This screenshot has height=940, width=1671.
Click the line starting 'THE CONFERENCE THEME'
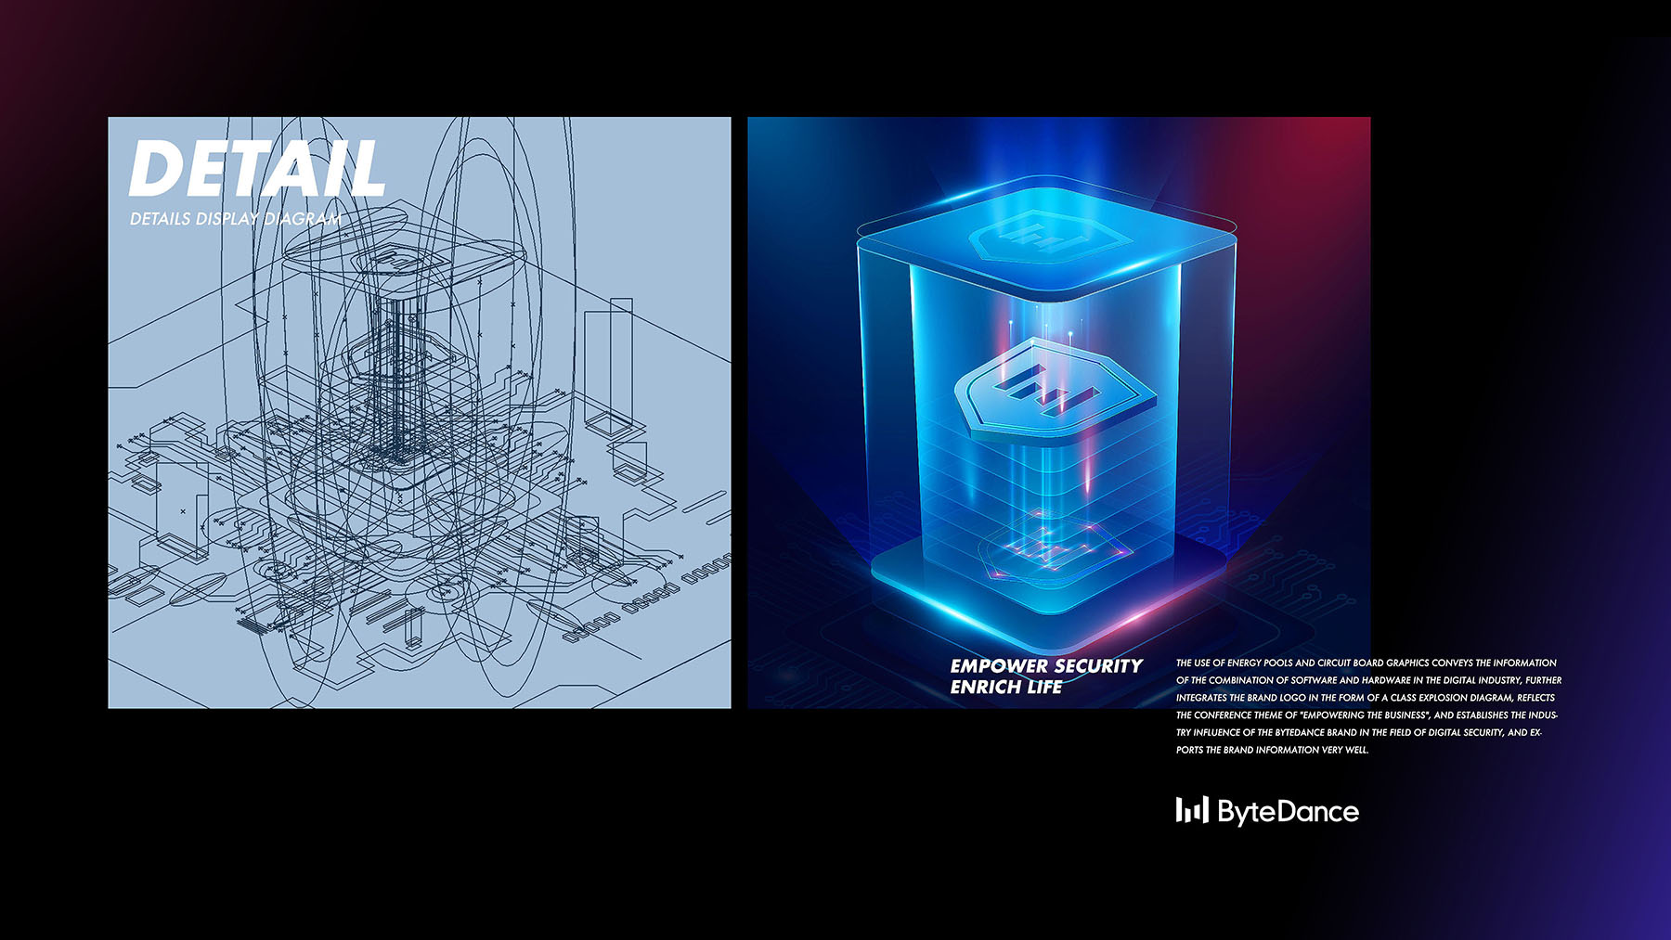(1367, 715)
